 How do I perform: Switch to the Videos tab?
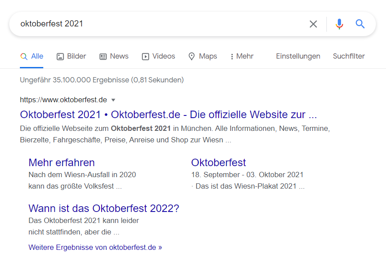[x=159, y=56]
